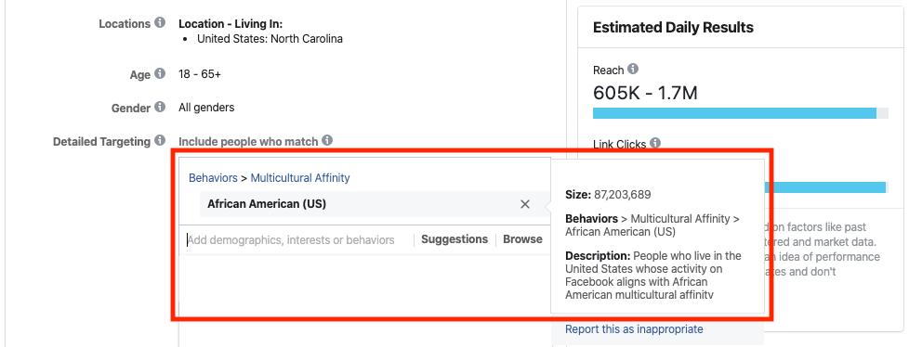Select the United States: North Carolina location
This screenshot has height=347, width=909.
pyautogui.click(x=270, y=39)
